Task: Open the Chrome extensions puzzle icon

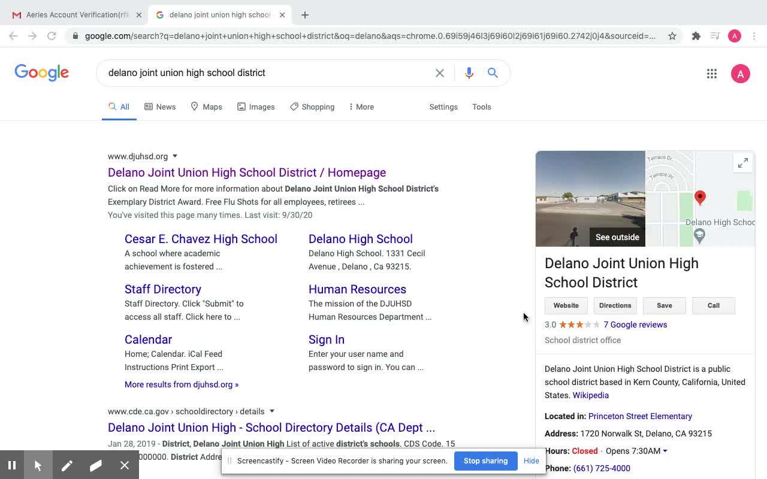Action: 696,36
